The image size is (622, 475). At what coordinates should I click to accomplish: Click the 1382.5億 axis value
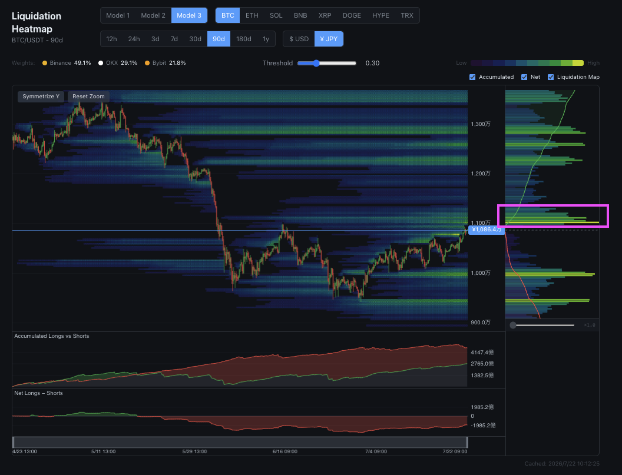(x=482, y=375)
